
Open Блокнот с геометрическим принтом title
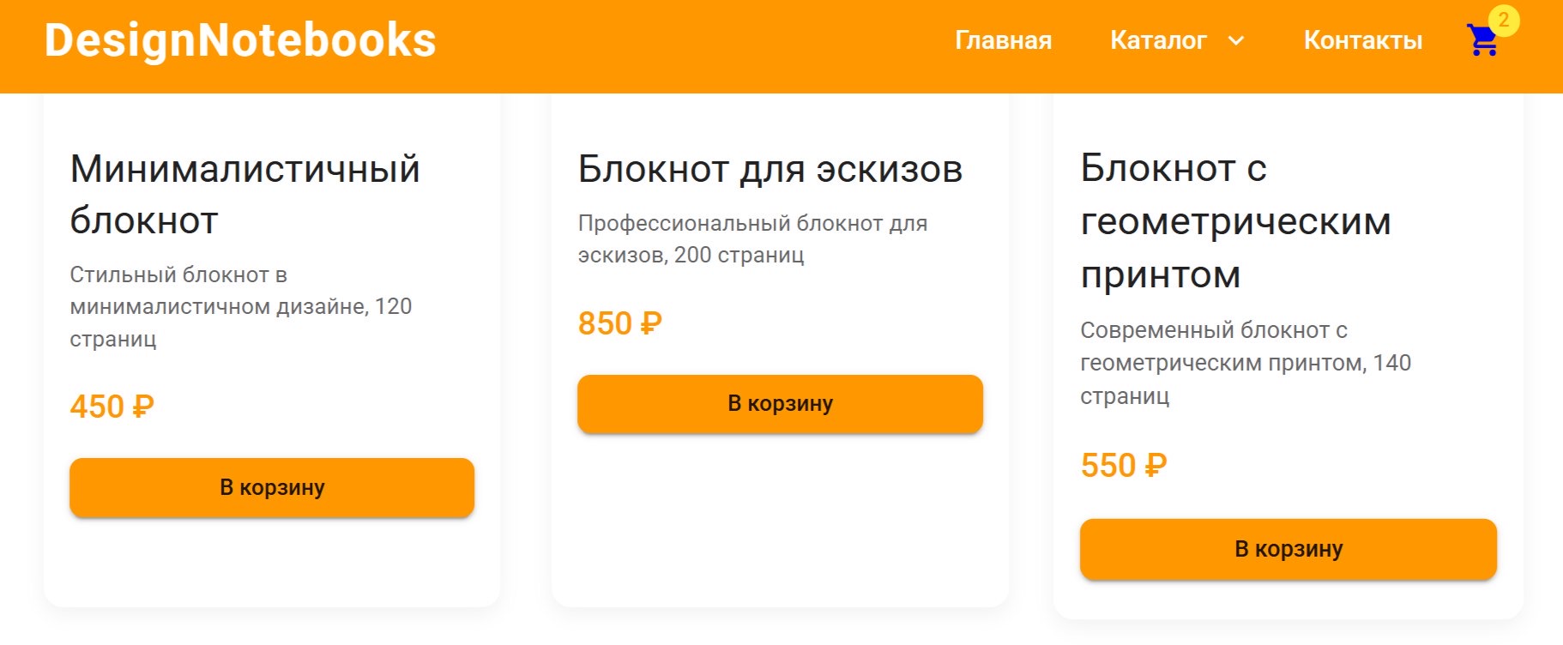point(1235,221)
